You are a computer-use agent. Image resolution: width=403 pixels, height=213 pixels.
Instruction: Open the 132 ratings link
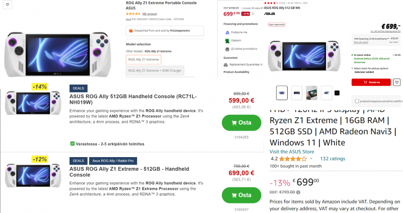coord(332,159)
